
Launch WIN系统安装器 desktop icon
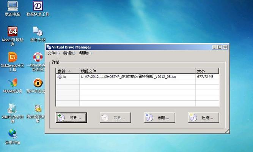coord(13,113)
